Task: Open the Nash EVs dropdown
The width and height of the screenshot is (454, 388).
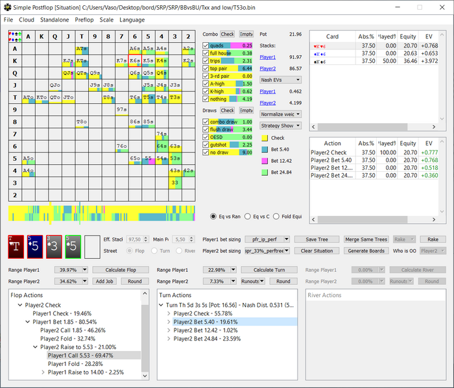Action: tap(280, 79)
